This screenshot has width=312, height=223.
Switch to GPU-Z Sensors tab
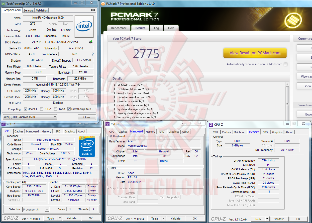(x=28, y=10)
